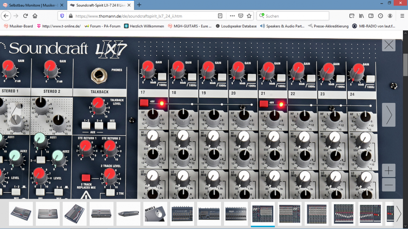Select the highlighted tenth product thumbnail
This screenshot has width=408, height=229.
click(263, 214)
